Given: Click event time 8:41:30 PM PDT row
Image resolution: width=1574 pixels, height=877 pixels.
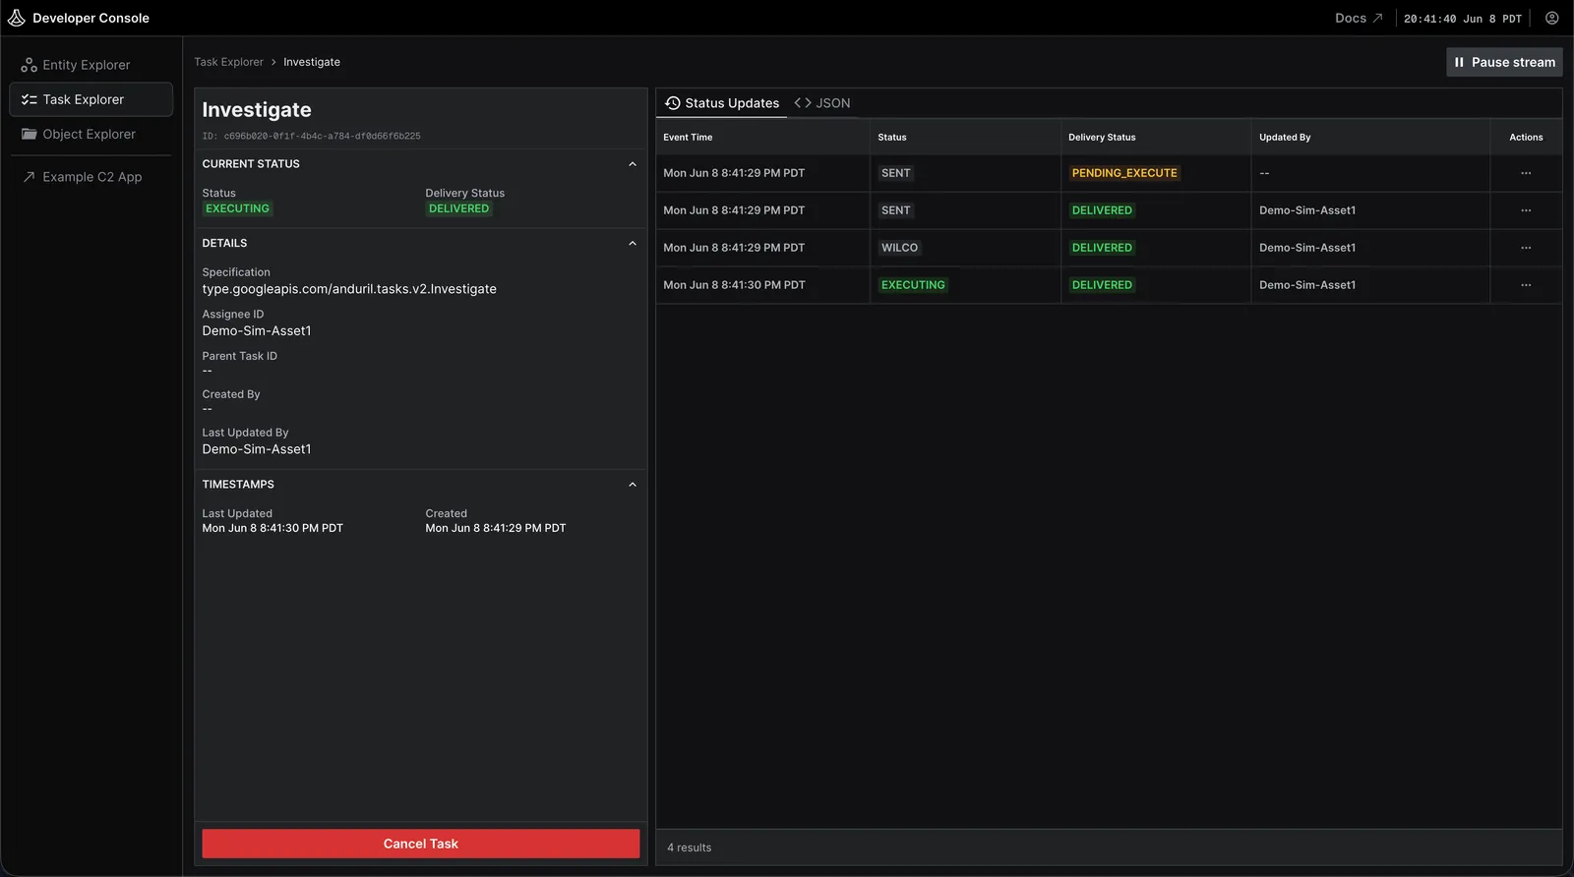Looking at the screenshot, I should pos(734,285).
